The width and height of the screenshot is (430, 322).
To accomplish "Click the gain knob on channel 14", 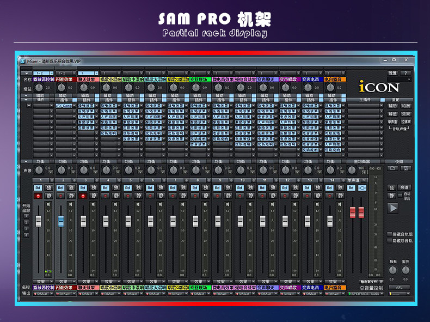I will click(x=330, y=88).
